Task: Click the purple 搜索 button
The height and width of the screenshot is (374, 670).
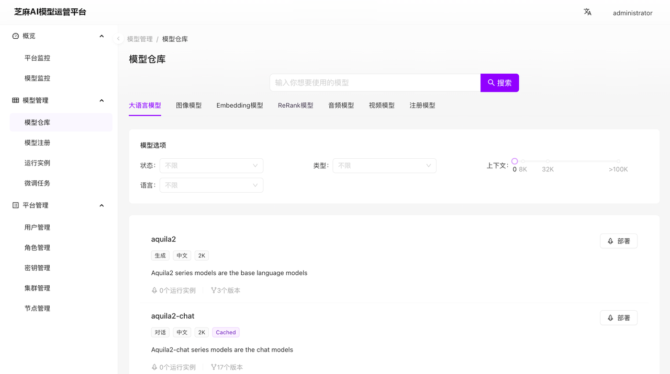Action: 500,83
